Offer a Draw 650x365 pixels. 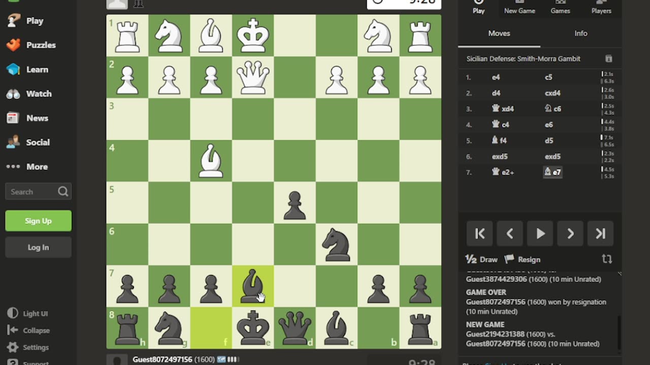(x=481, y=260)
